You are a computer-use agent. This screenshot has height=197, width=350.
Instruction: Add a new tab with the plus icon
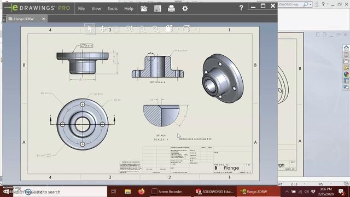tap(4, 20)
